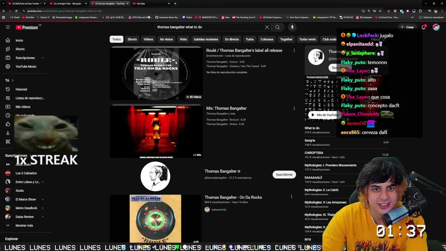Screen dimensions: 446x251
Task: Select the Colossus filter chip
Action: click(267, 39)
